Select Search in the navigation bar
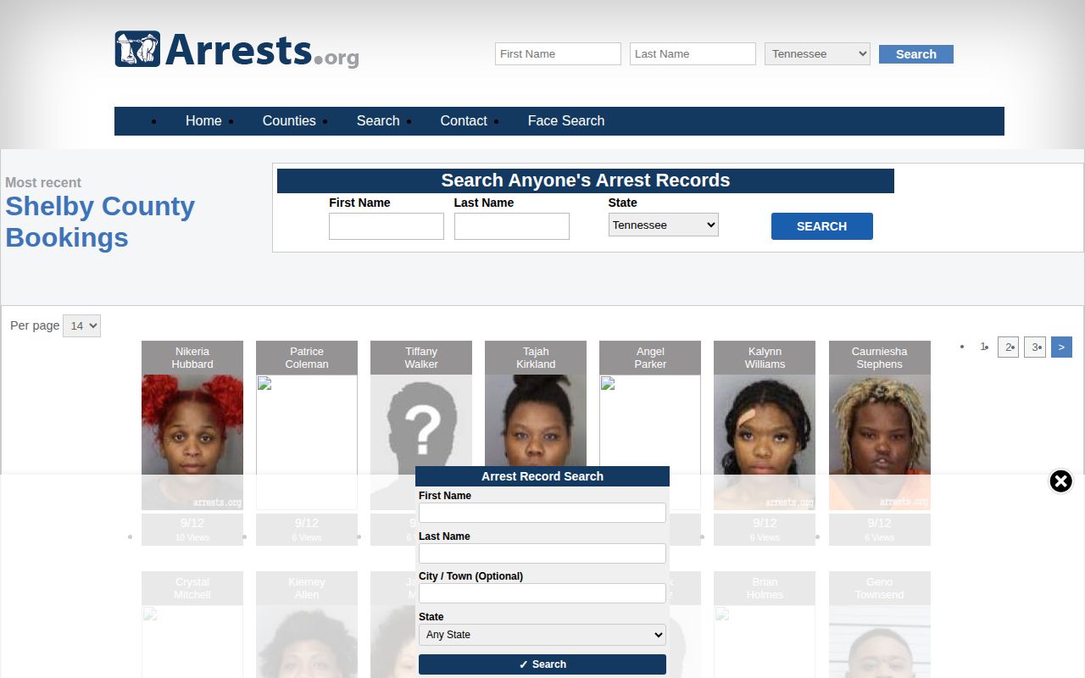The height and width of the screenshot is (678, 1085). 378,121
